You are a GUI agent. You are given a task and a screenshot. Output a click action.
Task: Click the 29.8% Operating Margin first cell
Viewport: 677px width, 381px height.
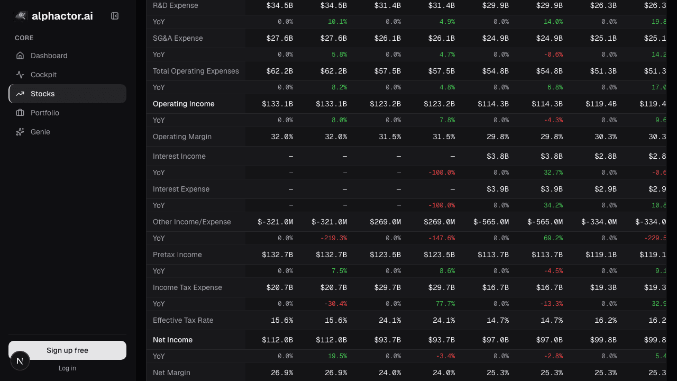tap(497, 137)
